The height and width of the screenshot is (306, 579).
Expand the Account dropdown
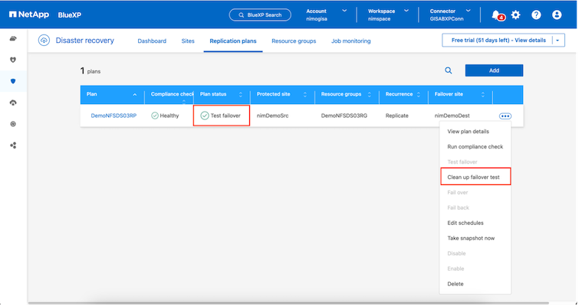344,11
